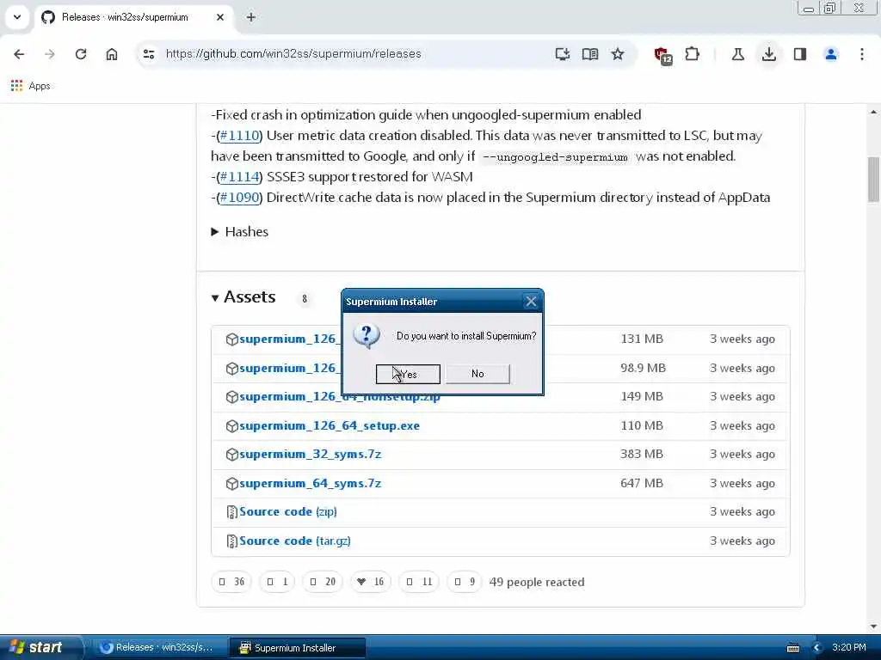The width and height of the screenshot is (881, 660).
Task: Expand hidden system tray icons
Action: click(816, 648)
